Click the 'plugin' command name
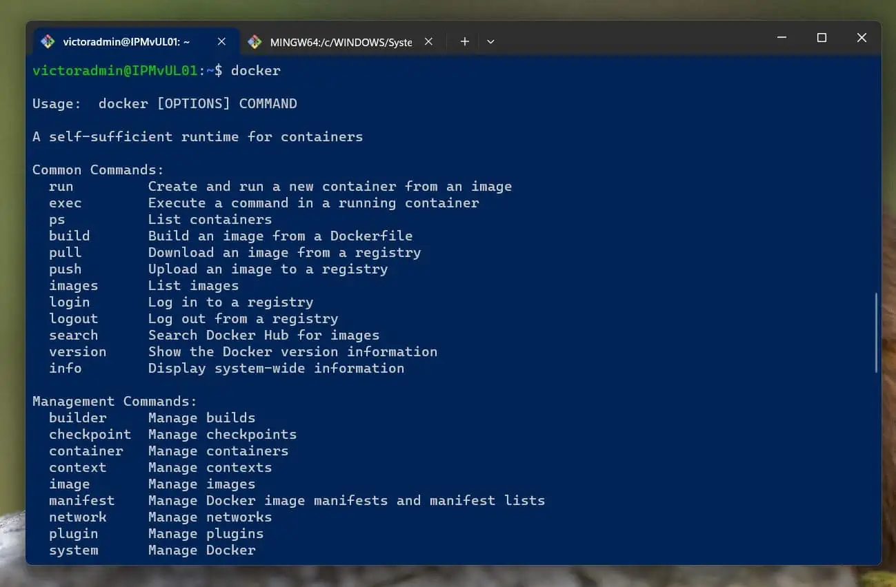This screenshot has height=587, width=896. click(x=74, y=533)
